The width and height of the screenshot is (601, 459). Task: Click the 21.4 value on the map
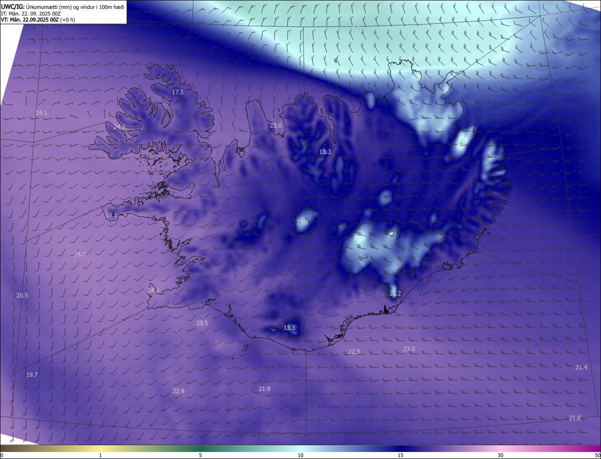(x=581, y=367)
